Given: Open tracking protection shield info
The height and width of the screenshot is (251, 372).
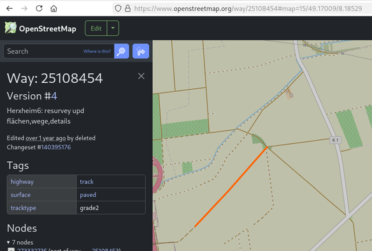Looking at the screenshot, I should [x=118, y=8].
